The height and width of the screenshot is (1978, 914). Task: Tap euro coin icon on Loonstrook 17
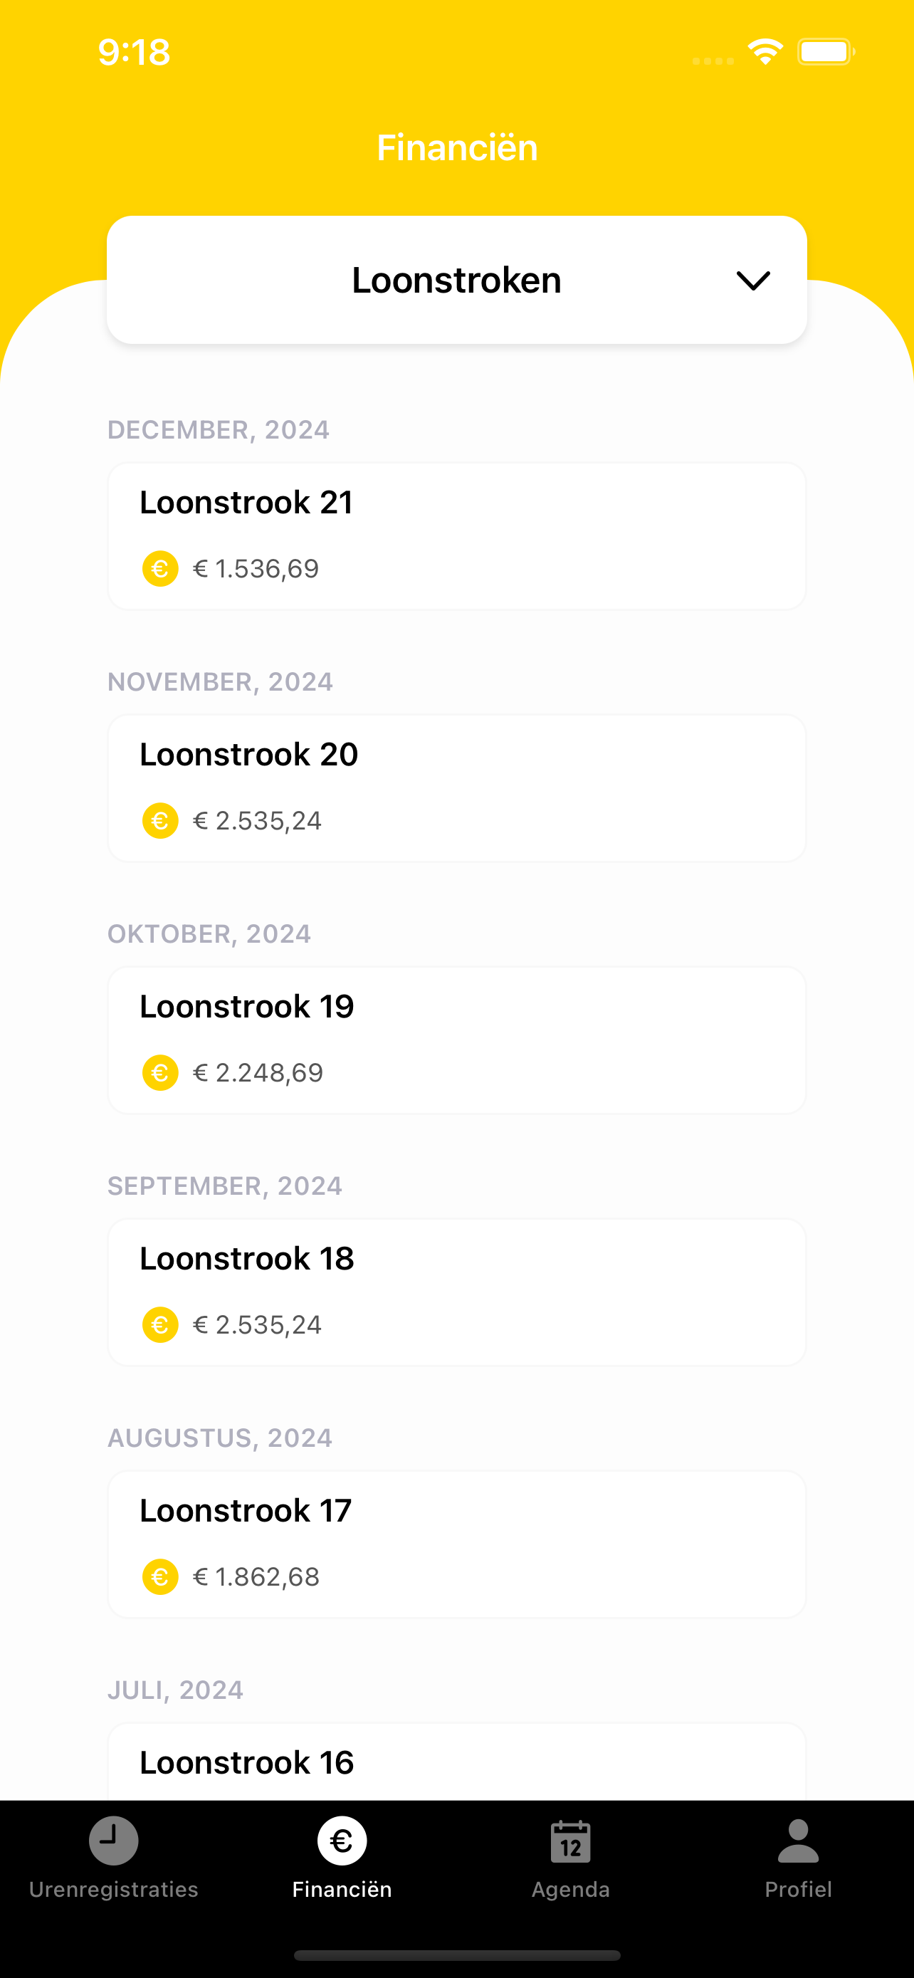160,1576
